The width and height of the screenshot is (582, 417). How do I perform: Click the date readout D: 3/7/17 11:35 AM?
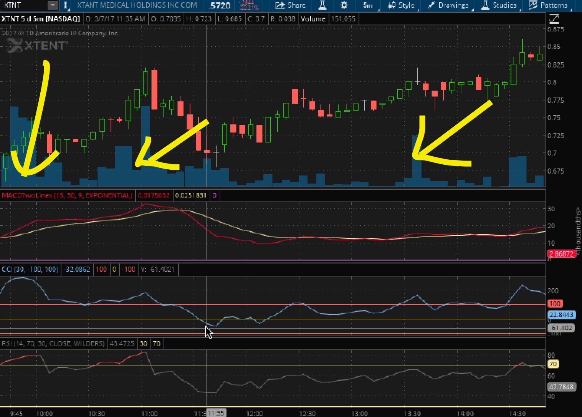[x=116, y=19]
